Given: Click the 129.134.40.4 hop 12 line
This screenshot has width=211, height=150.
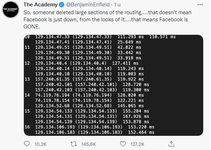Looking at the screenshot, I should (x=81, y=63).
